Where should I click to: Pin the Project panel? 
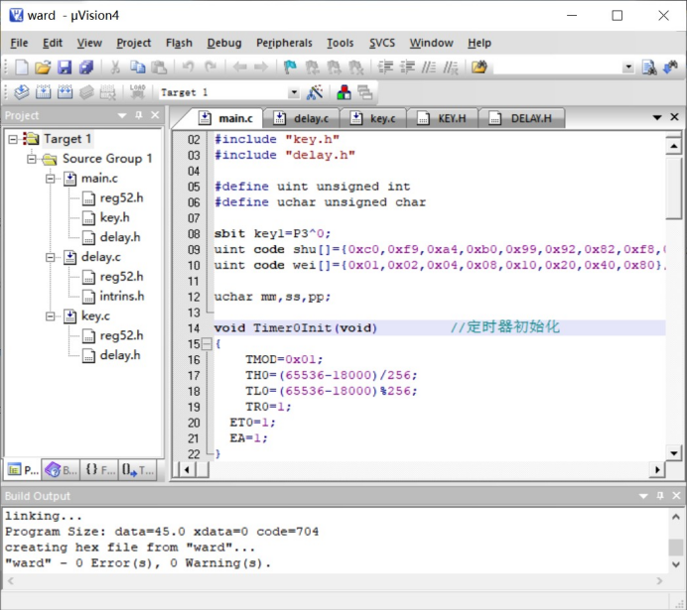click(x=139, y=115)
